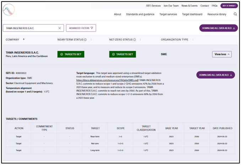Image resolution: width=241 pixels, height=165 pixels.
Task: Click Net-Zero Status info icon
Action: [134, 40]
